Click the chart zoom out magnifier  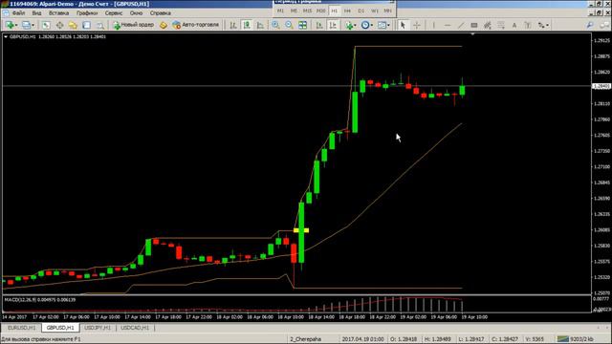coord(289,25)
